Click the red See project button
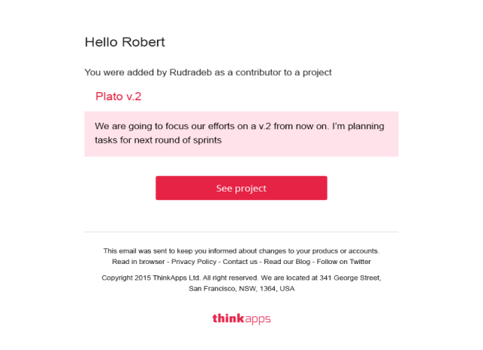This screenshot has width=483, height=350. tap(241, 188)
